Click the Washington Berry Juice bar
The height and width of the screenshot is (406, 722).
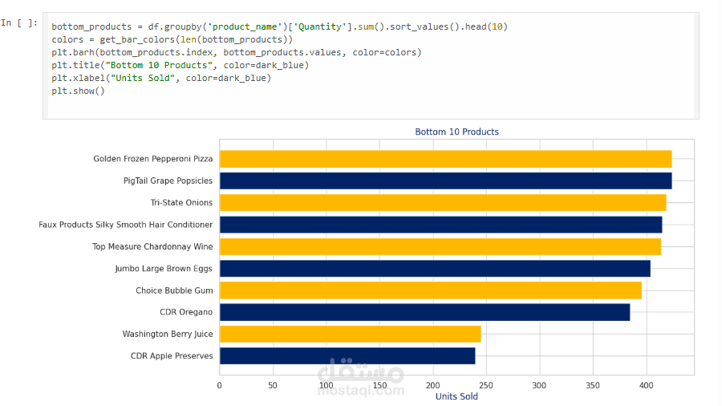coord(350,334)
